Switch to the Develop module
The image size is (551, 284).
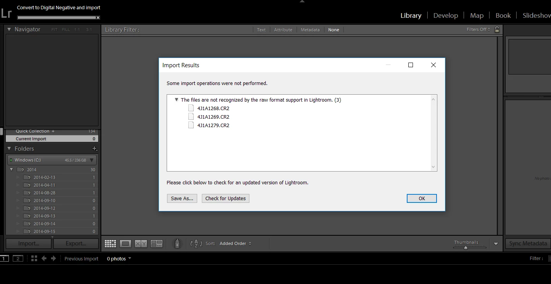445,15
